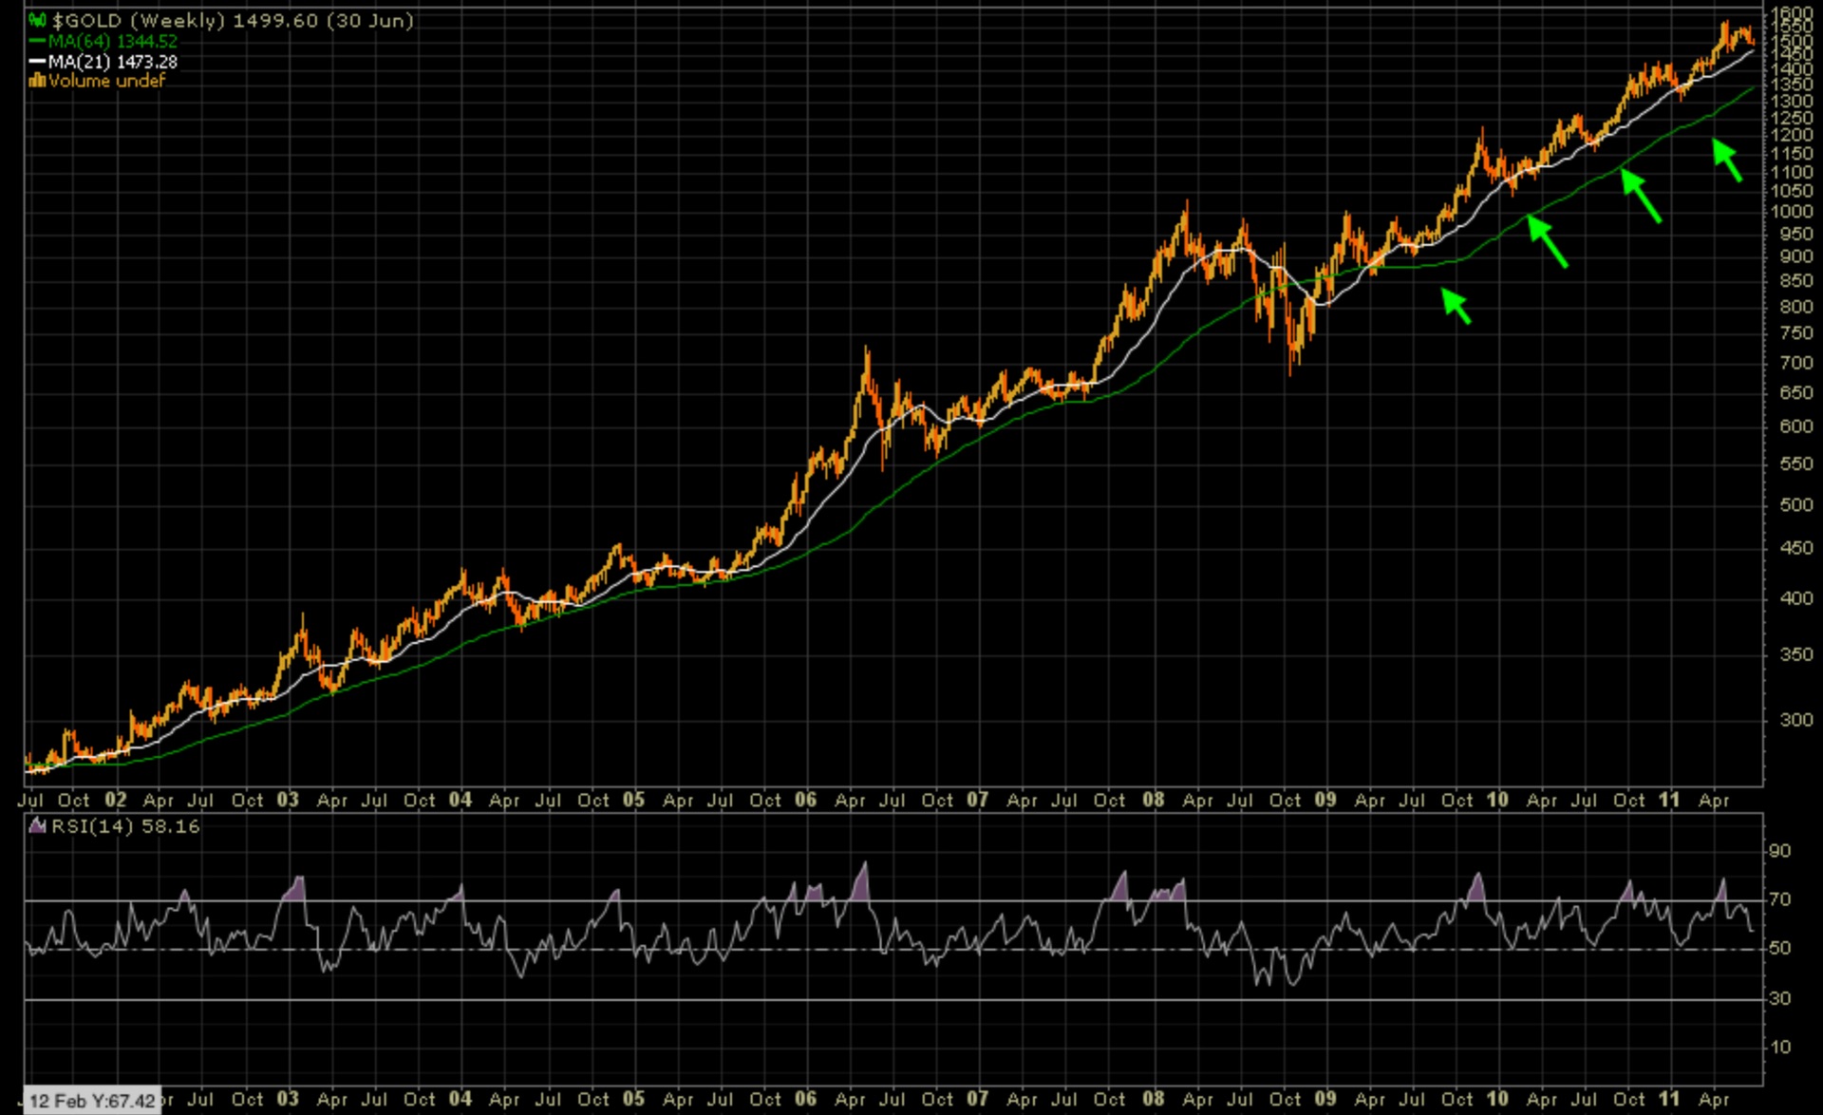Click the 08 year label on price axis
Viewport: 1823px width, 1115px height.
pyautogui.click(x=1153, y=800)
